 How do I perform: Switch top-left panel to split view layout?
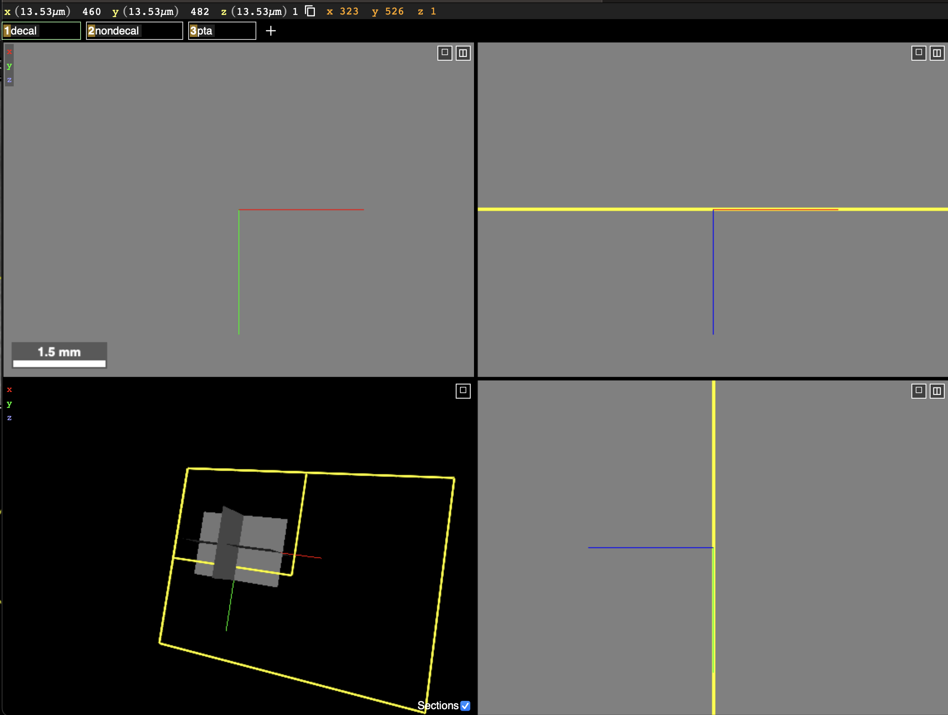tap(463, 53)
